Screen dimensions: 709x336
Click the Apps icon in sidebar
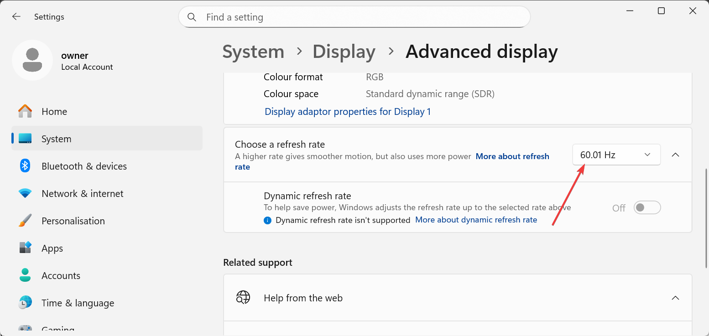click(x=25, y=248)
